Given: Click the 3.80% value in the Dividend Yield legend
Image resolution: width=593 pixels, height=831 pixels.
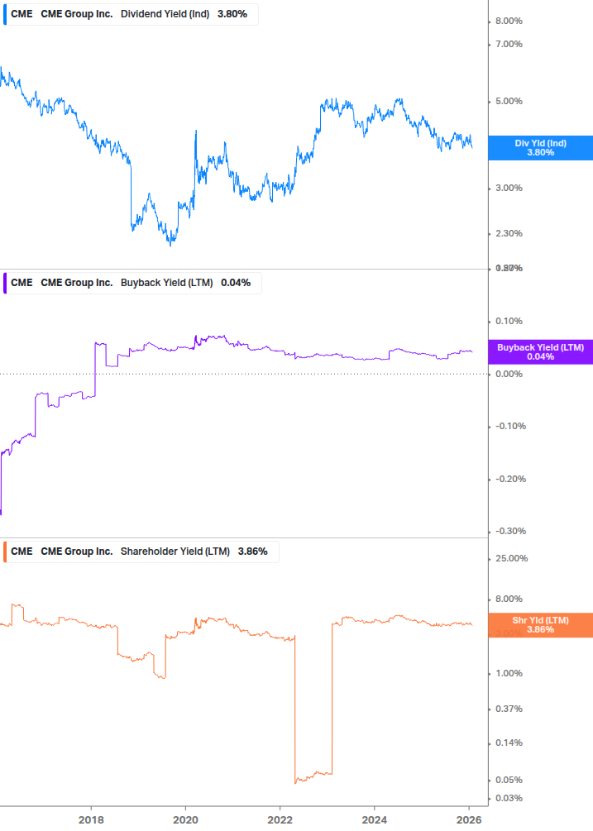Looking at the screenshot, I should [232, 14].
